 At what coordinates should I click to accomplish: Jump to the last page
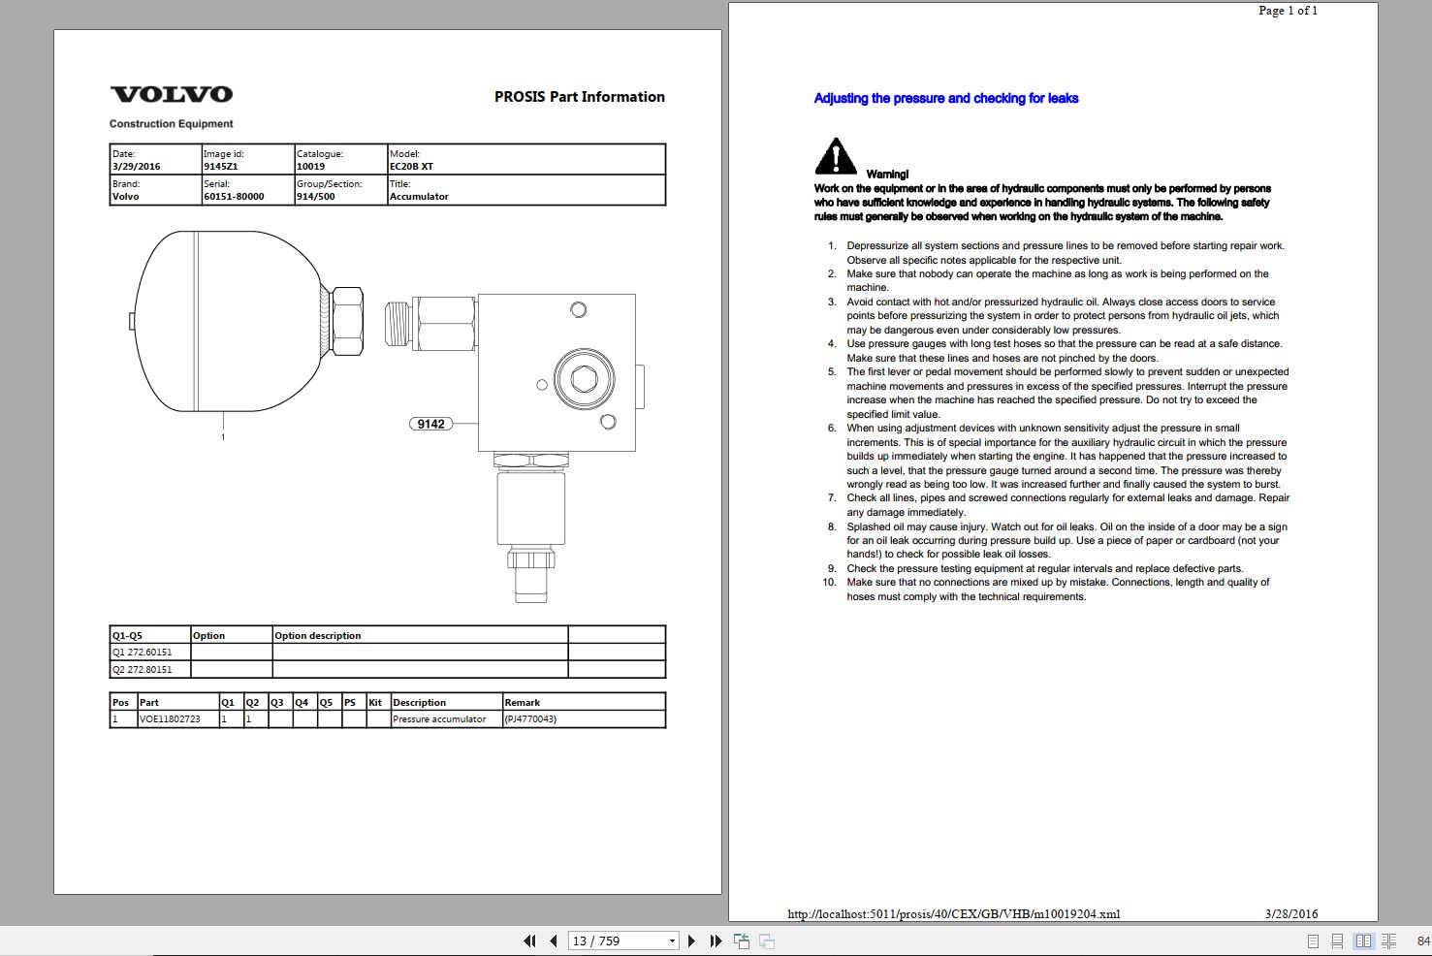(716, 940)
